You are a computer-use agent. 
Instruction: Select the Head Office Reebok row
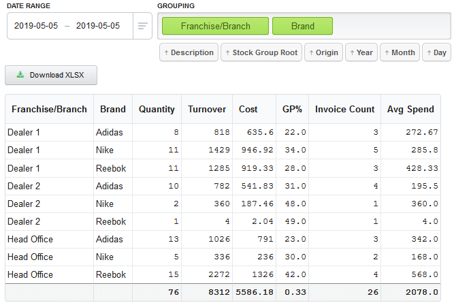pyautogui.click(x=223, y=274)
